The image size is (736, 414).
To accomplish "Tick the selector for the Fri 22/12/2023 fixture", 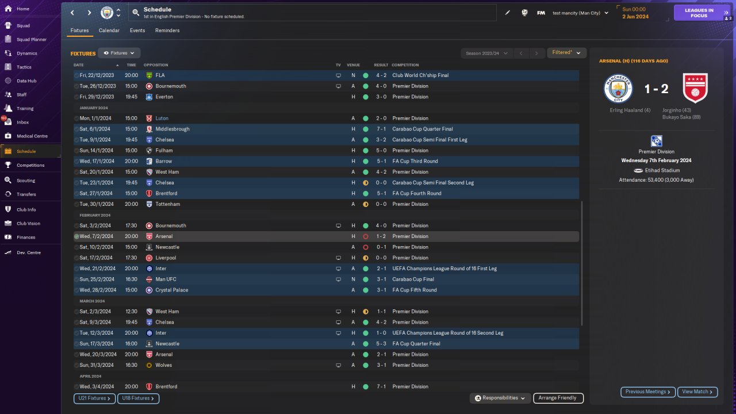I will pyautogui.click(x=76, y=75).
